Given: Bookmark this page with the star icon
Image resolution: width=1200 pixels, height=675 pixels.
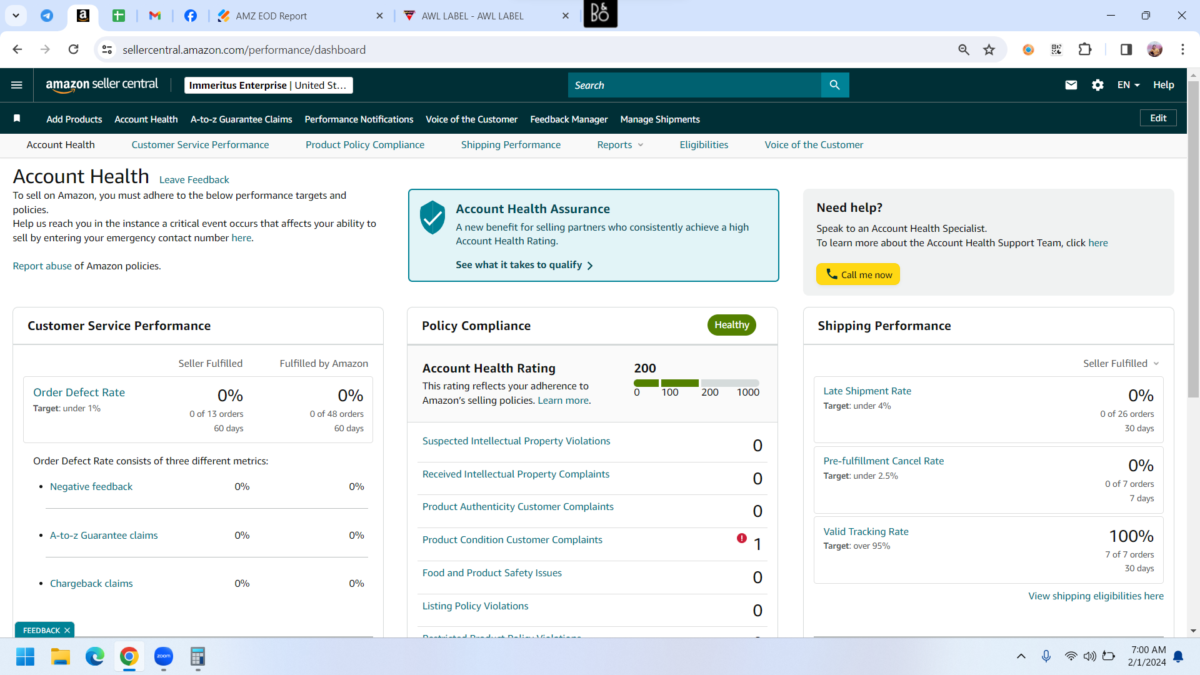Looking at the screenshot, I should click(989, 49).
